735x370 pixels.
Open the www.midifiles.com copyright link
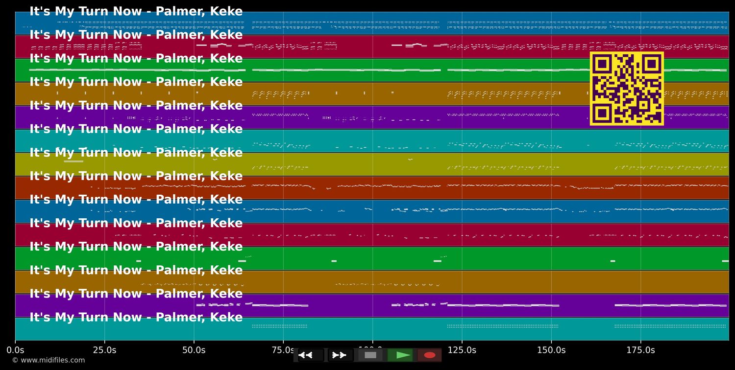[x=49, y=360]
